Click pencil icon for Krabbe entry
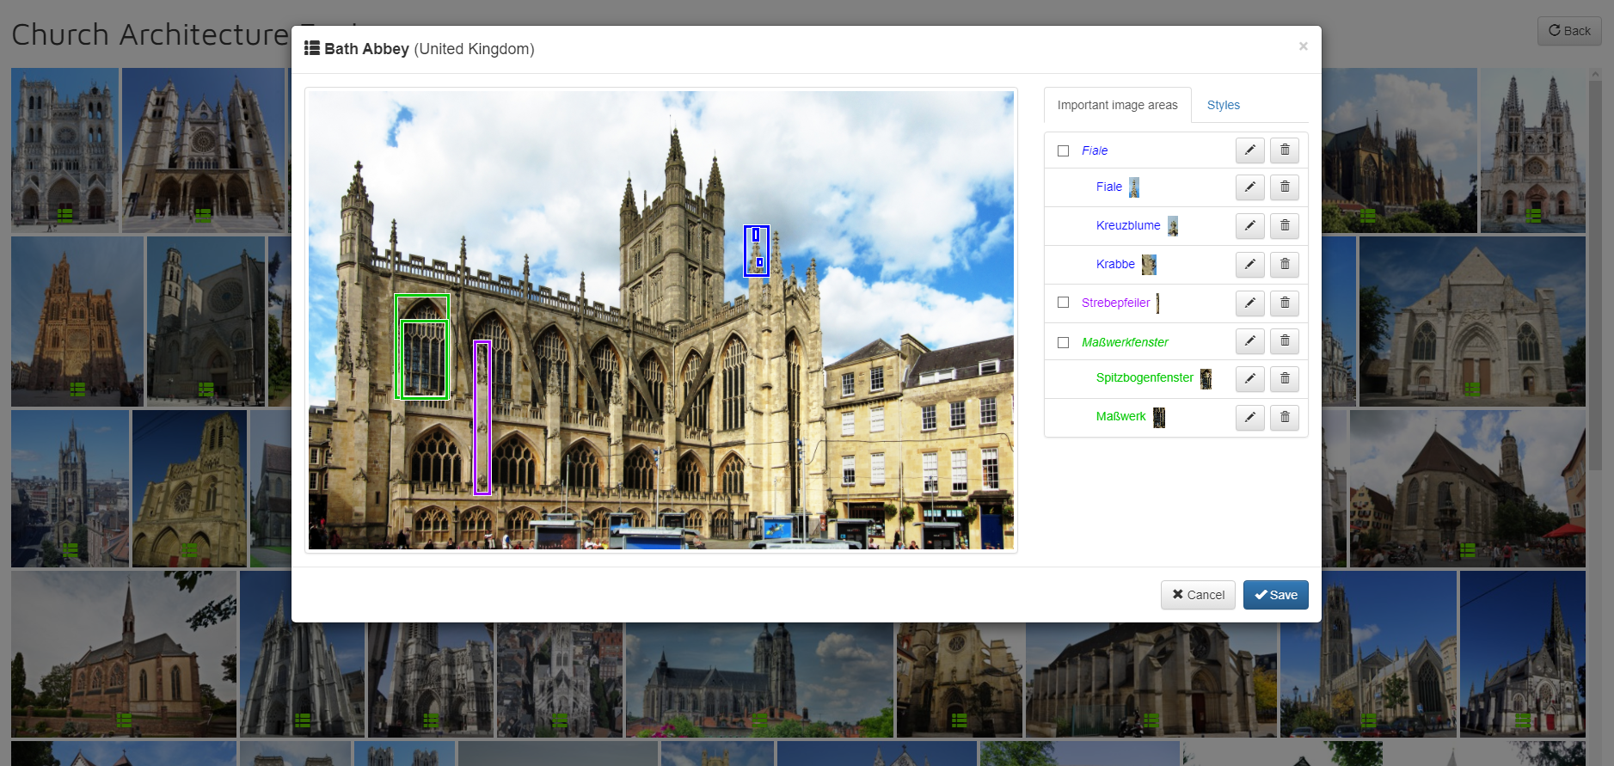Image resolution: width=1614 pixels, height=766 pixels. (x=1249, y=265)
